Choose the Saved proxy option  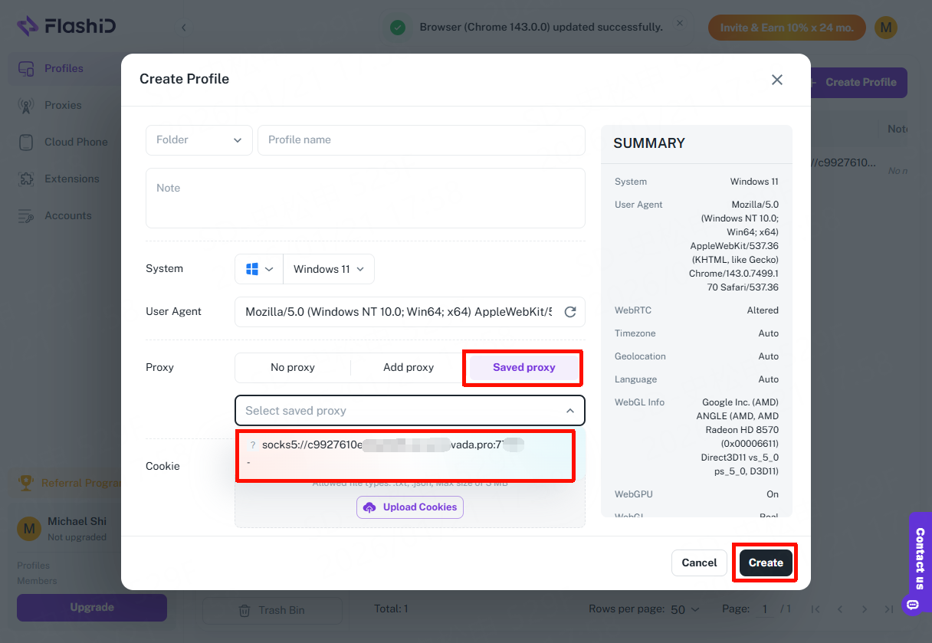[x=523, y=367]
